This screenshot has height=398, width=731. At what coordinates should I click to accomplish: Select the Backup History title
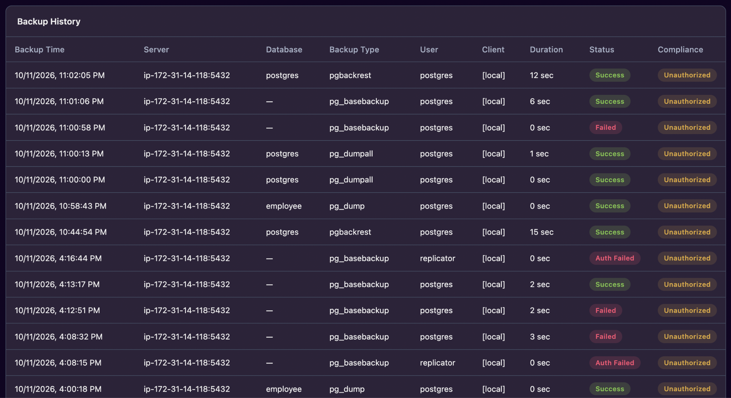49,21
